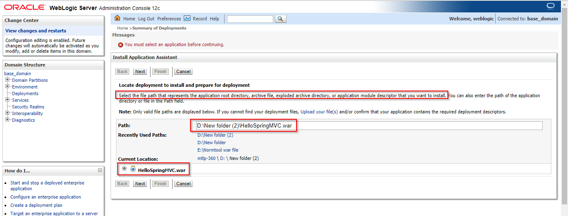Expand Domain Partitions tree node
This screenshot has width=568, height=216.
pyautogui.click(x=7, y=80)
